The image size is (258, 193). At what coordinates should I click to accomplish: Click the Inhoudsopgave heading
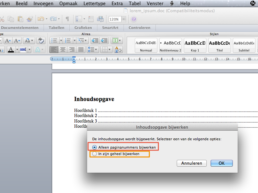click(x=94, y=99)
